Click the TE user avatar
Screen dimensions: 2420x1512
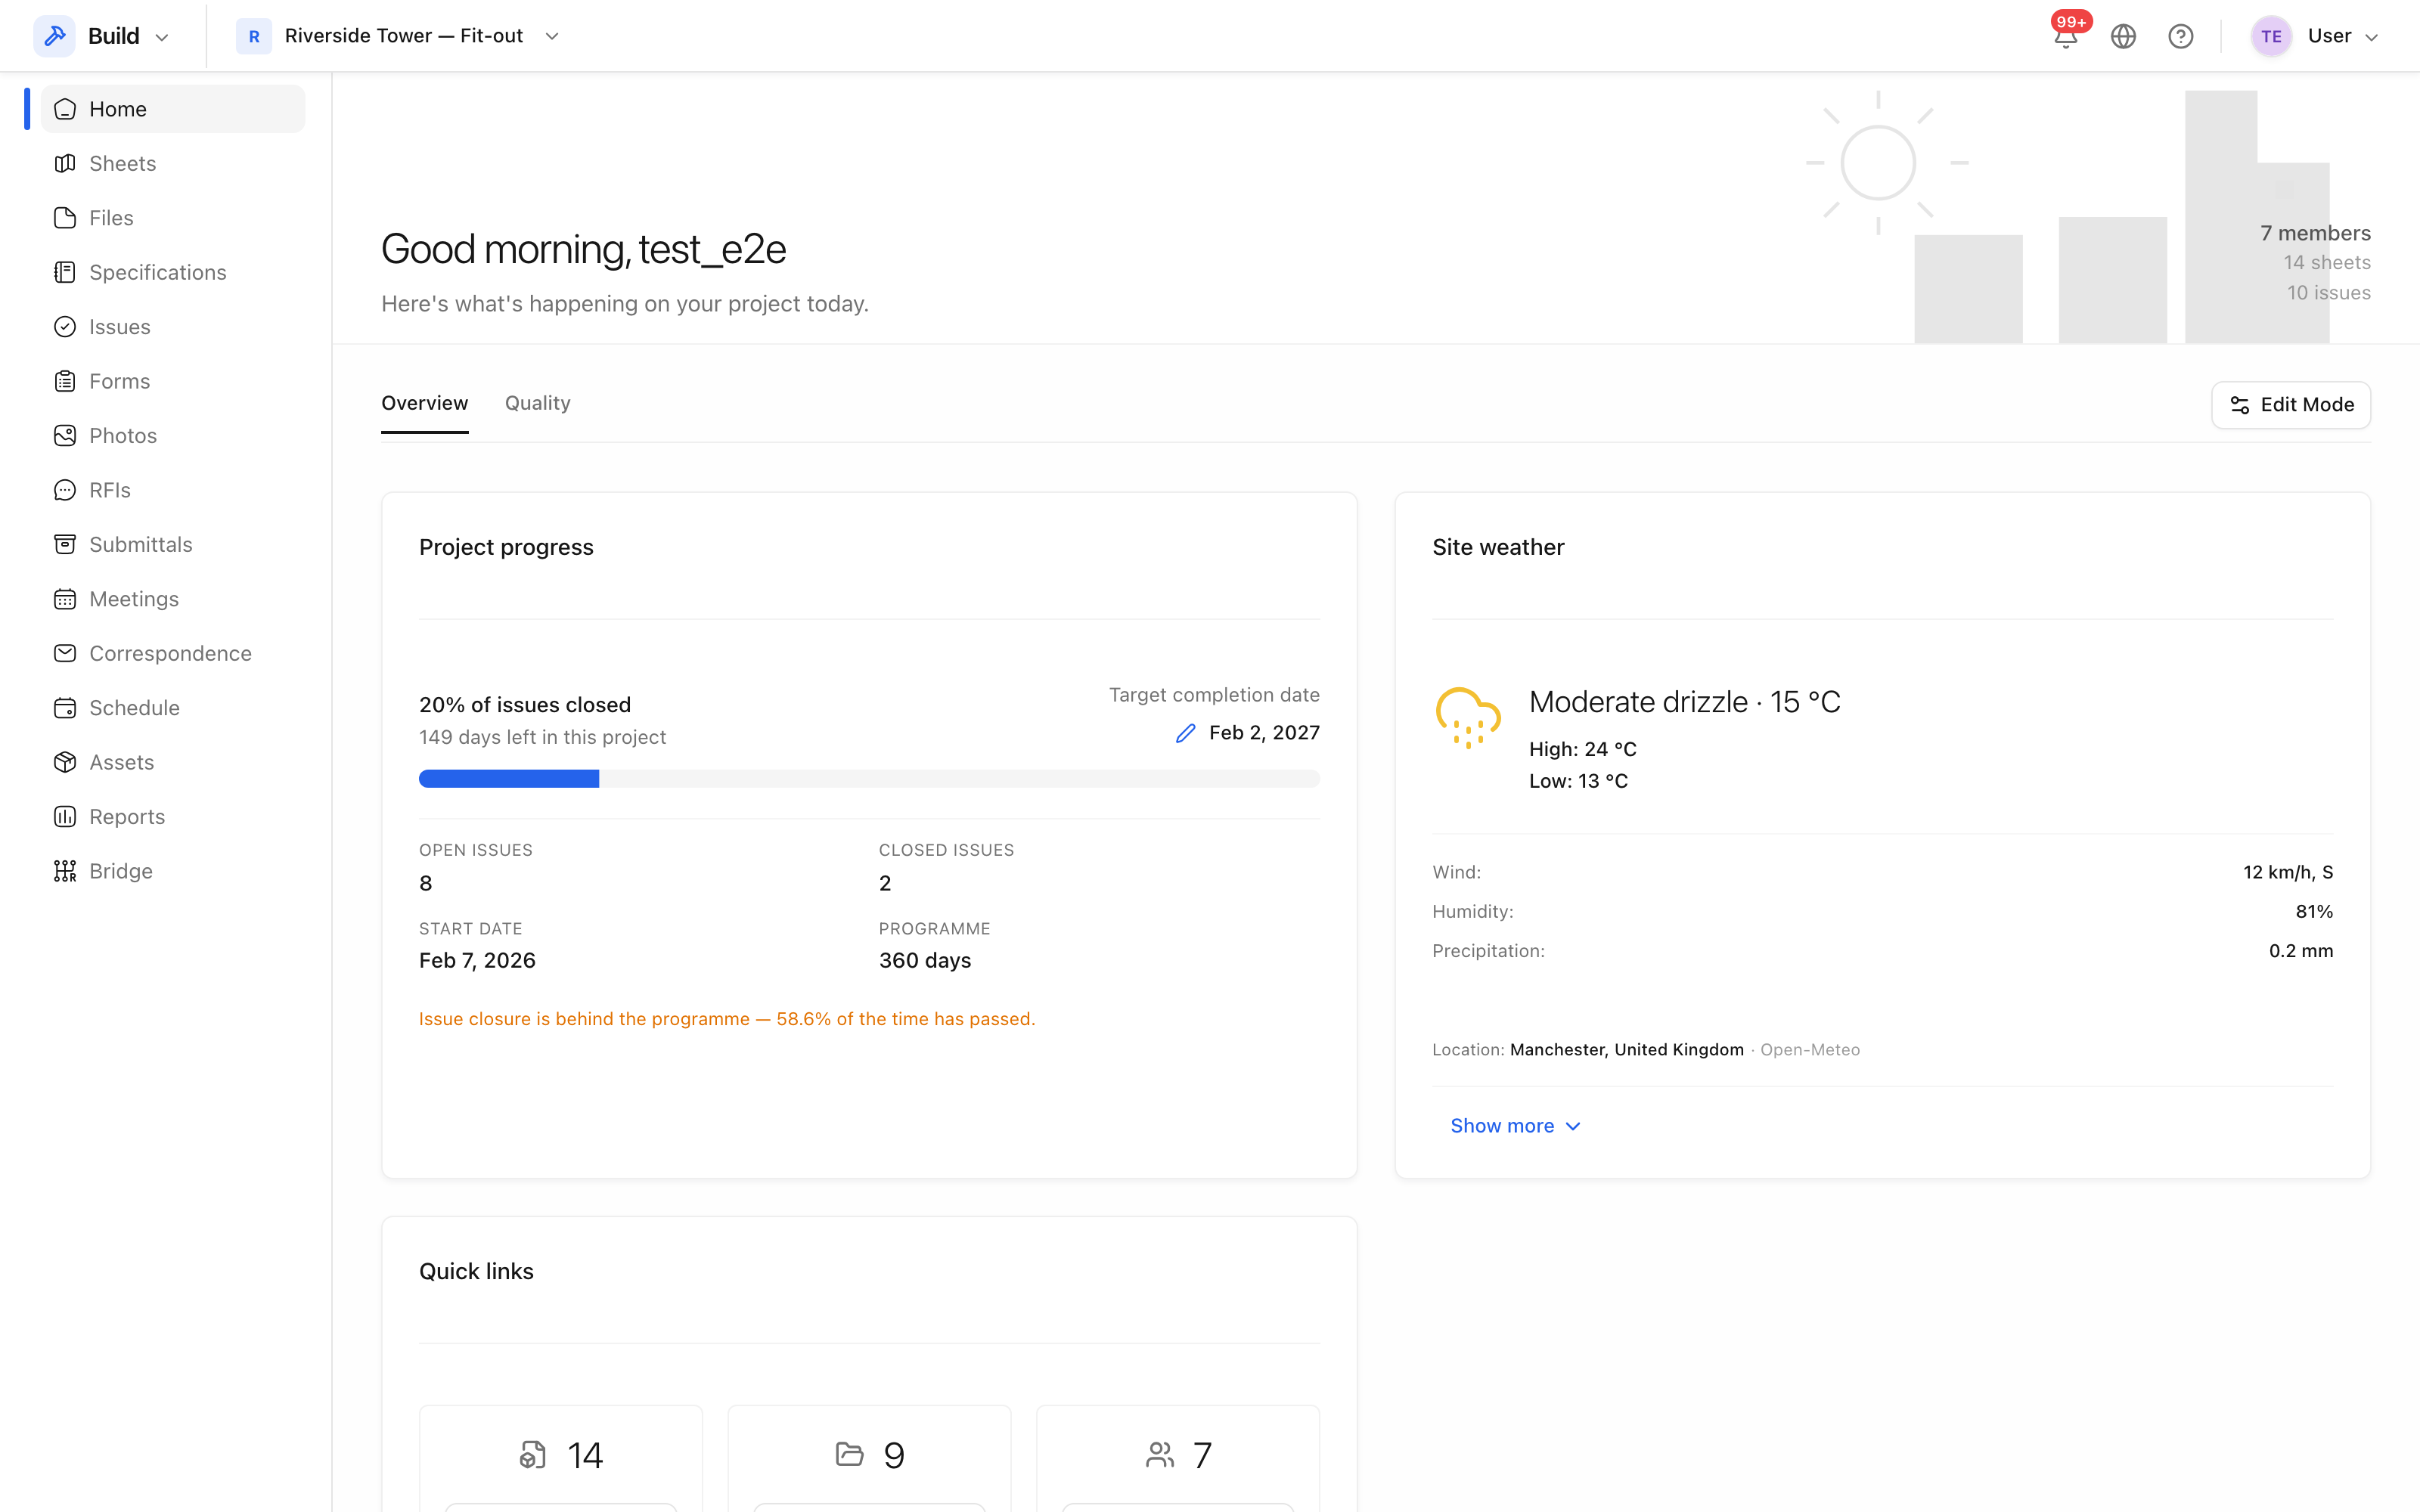(2271, 36)
